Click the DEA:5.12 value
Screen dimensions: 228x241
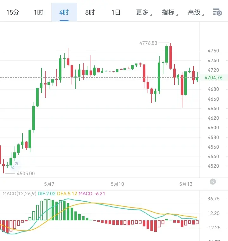coord(67,193)
